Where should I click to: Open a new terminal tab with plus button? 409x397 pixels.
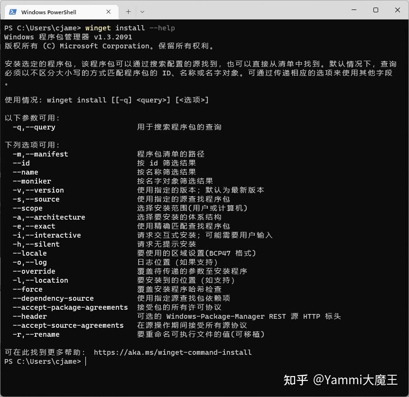click(x=128, y=12)
